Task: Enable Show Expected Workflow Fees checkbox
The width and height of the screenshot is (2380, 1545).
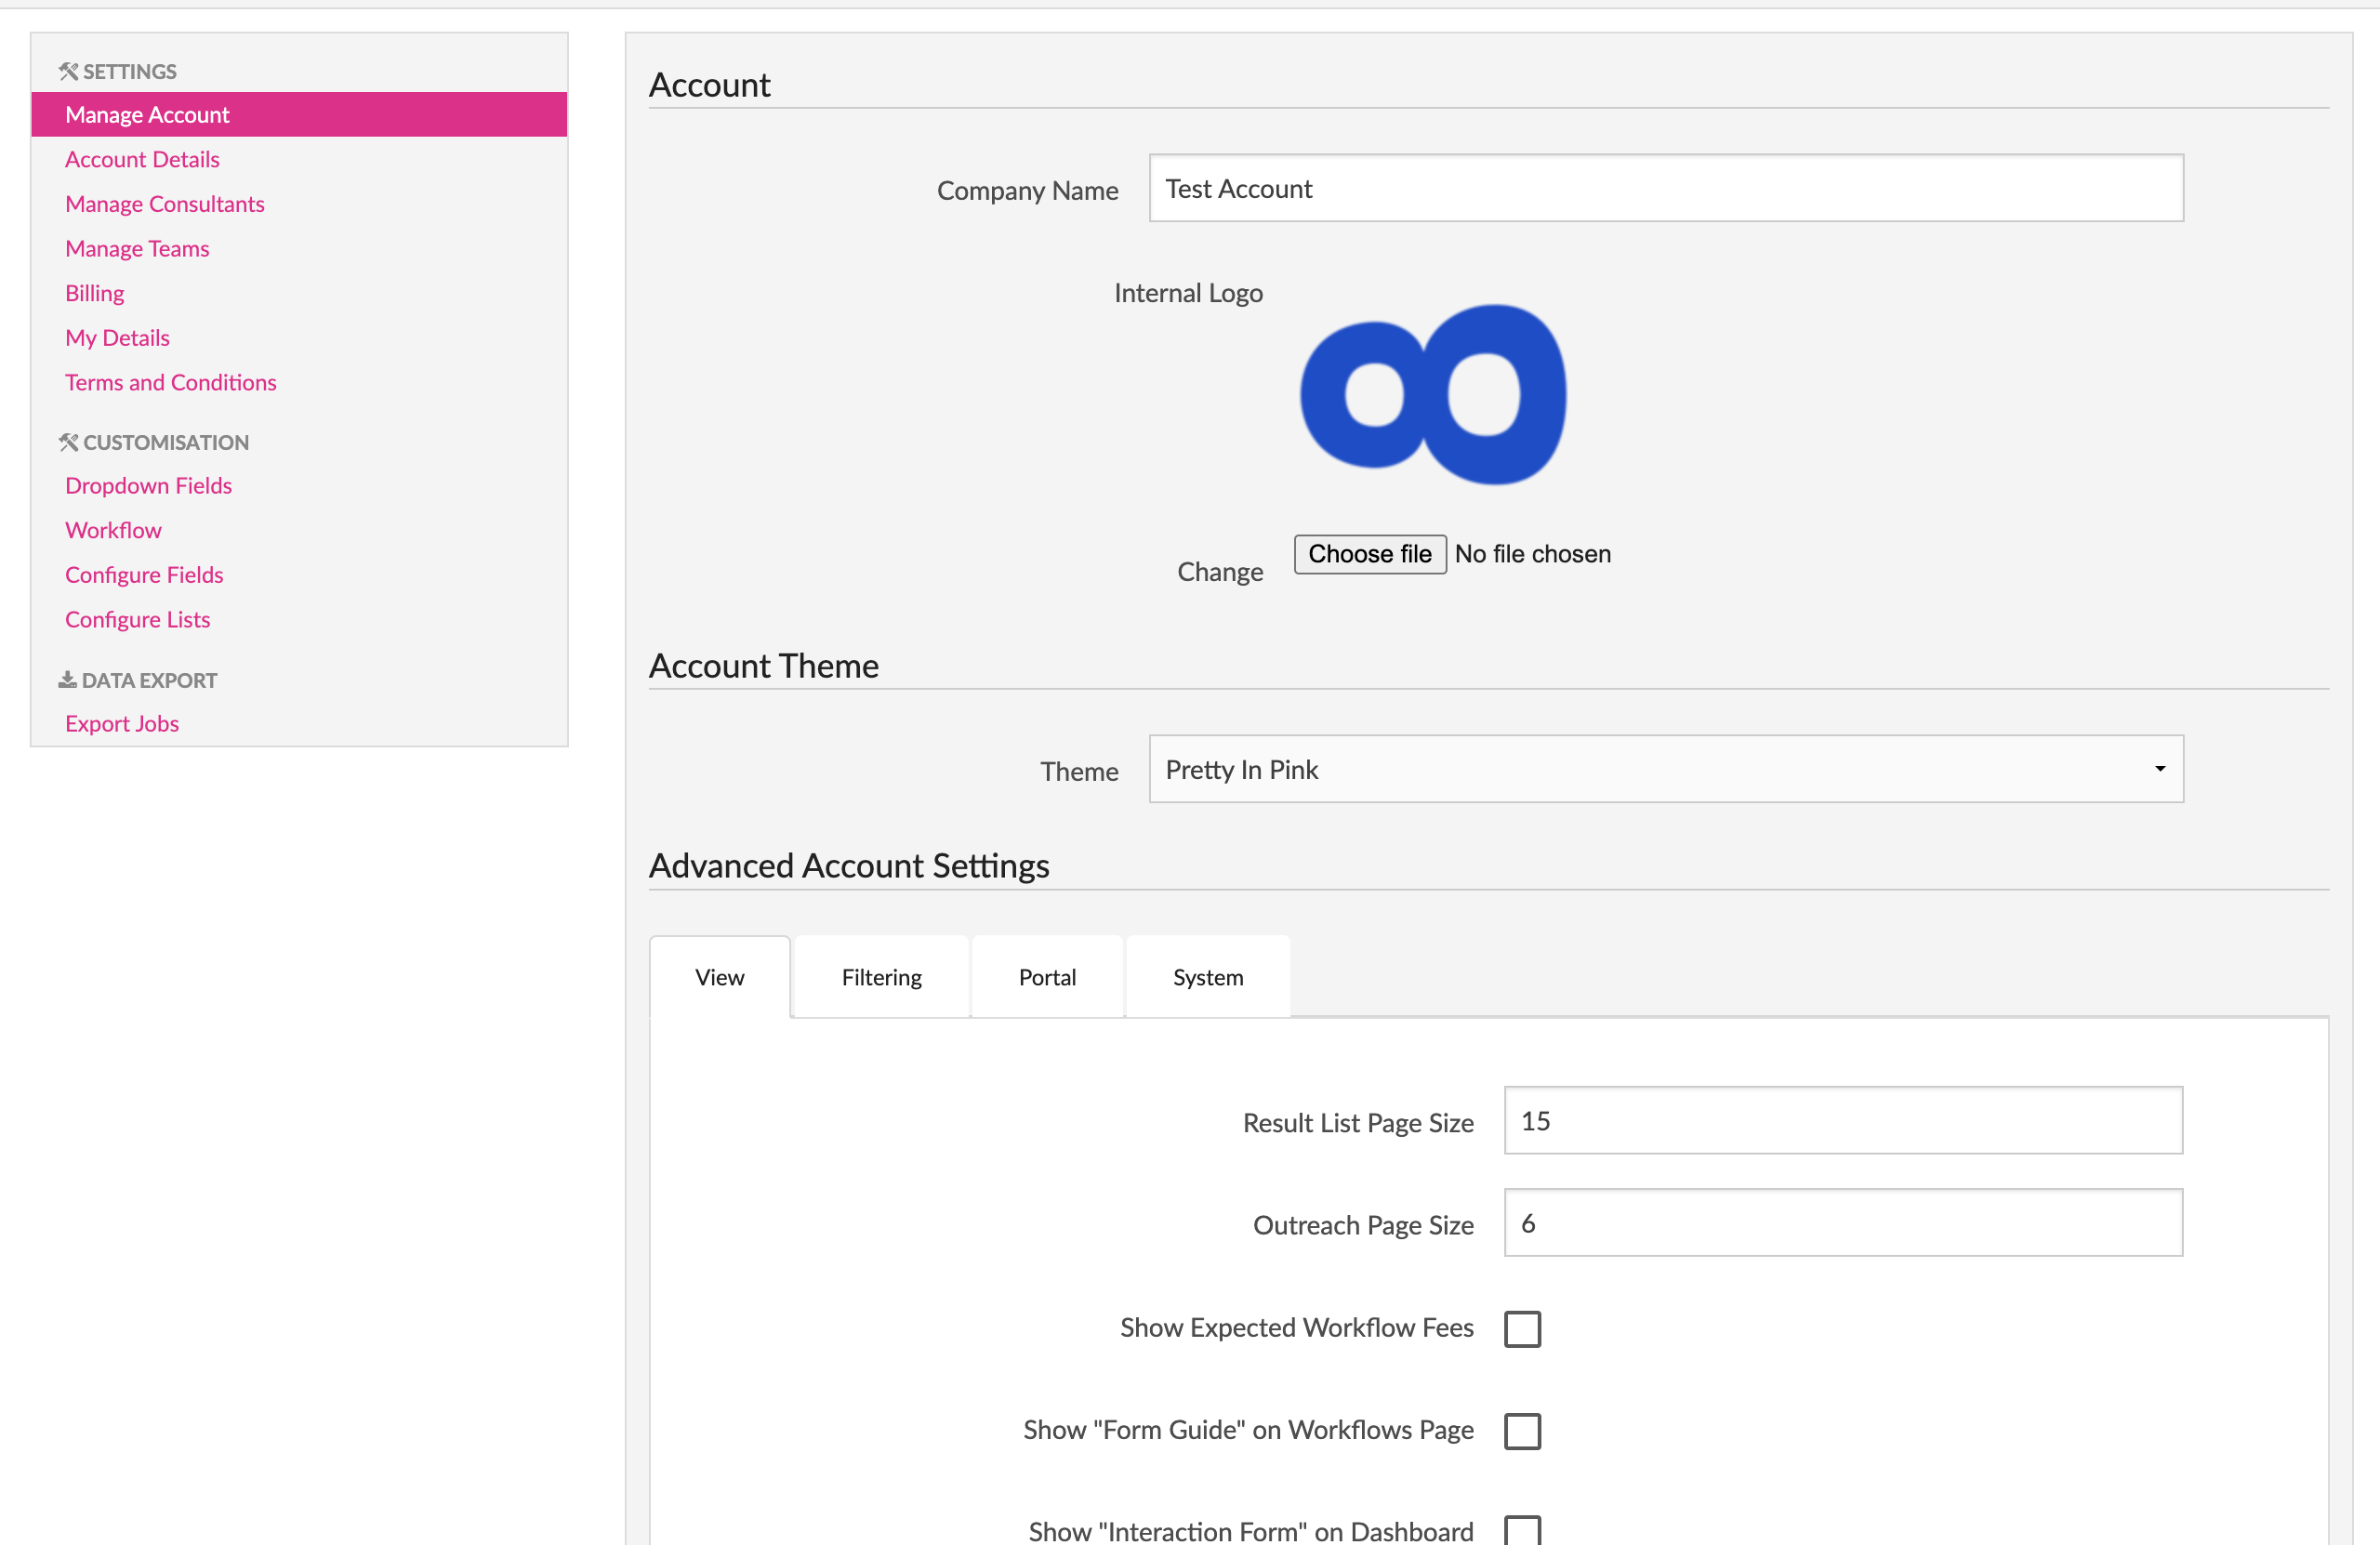Action: click(1522, 1329)
